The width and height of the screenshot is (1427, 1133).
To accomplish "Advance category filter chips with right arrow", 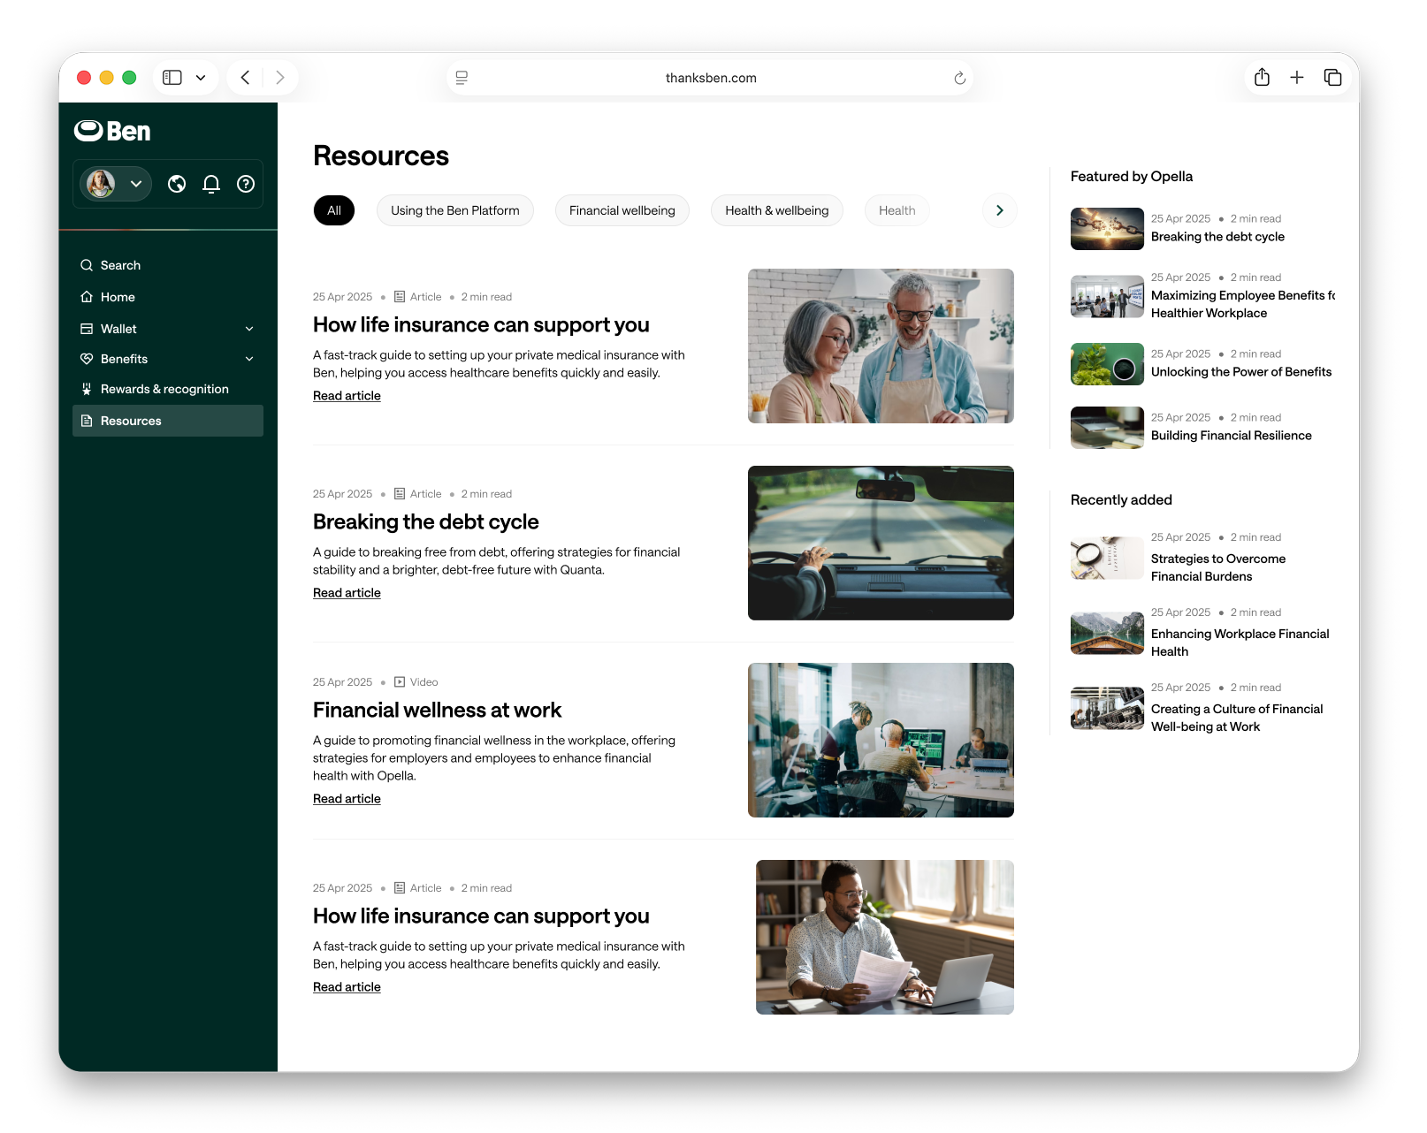I will [x=1000, y=210].
